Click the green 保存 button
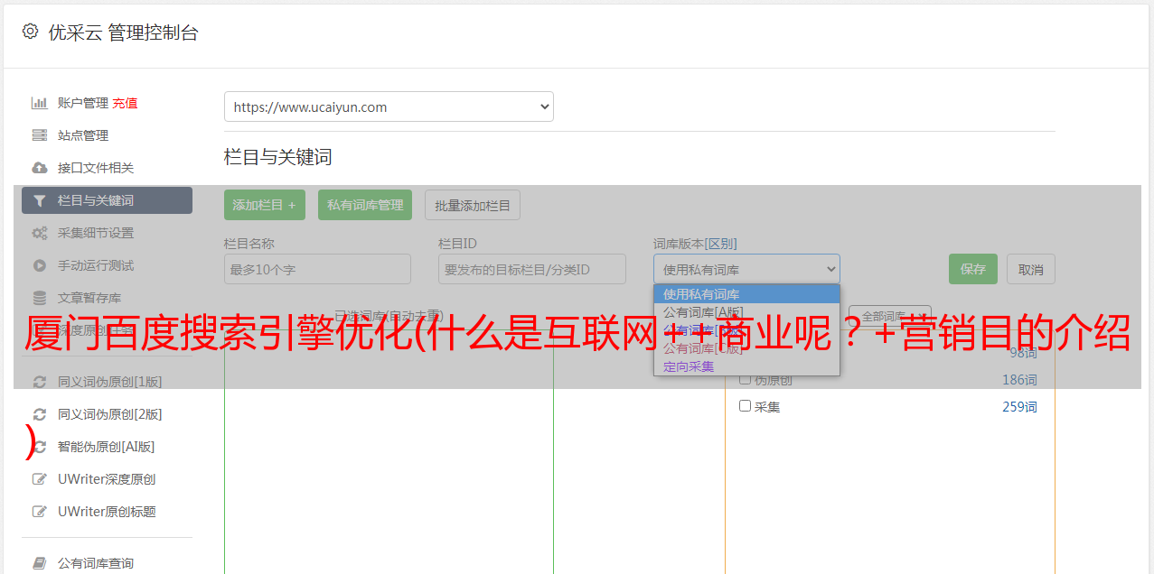 point(973,269)
